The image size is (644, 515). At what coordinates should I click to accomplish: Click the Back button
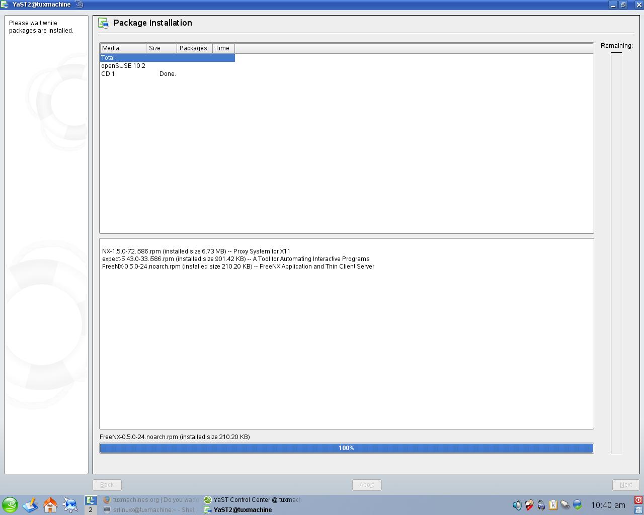107,485
